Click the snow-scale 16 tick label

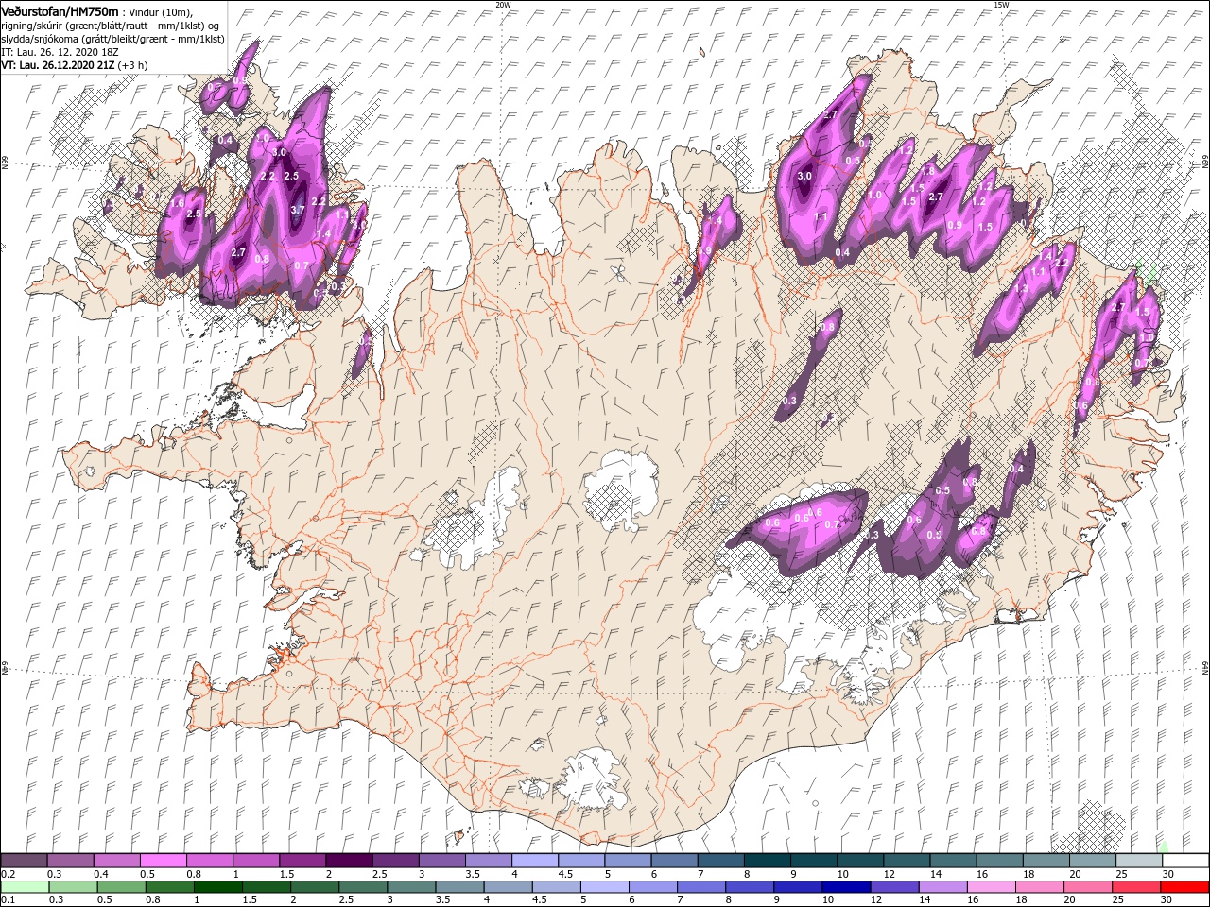click(982, 874)
